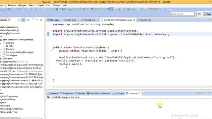
Task: Click the editor horizontal scrollbar
Action: 132,87
